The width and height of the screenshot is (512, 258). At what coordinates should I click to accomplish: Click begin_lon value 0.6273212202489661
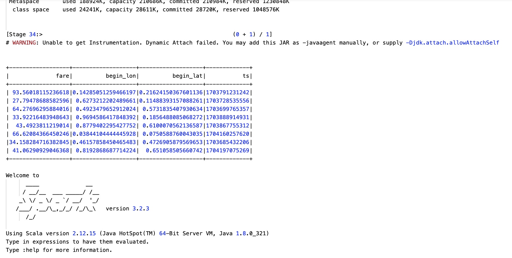coord(106,101)
